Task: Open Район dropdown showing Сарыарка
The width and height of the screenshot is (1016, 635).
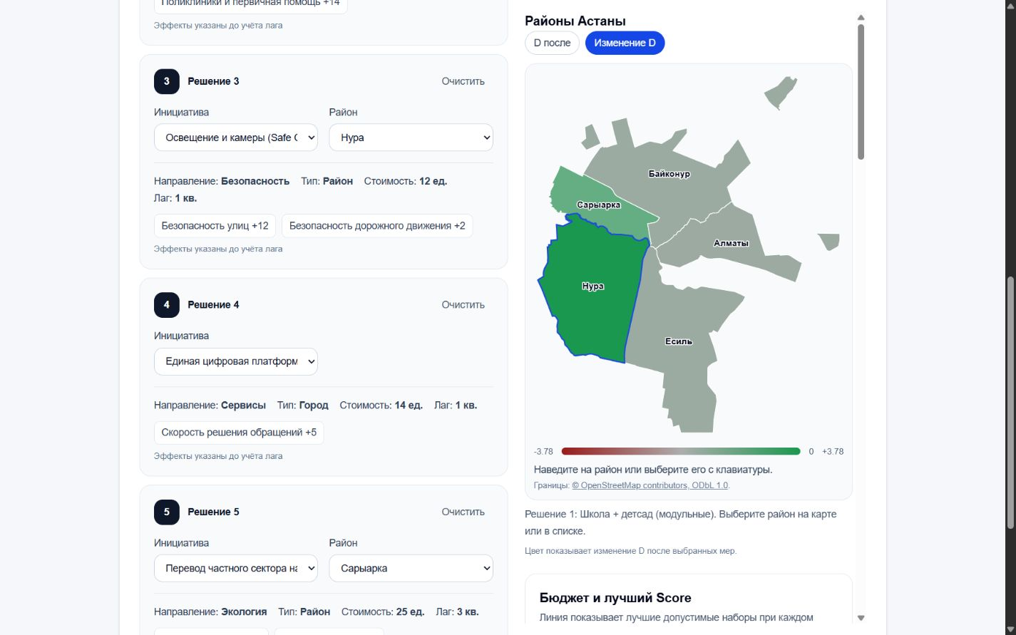Action: tap(411, 568)
